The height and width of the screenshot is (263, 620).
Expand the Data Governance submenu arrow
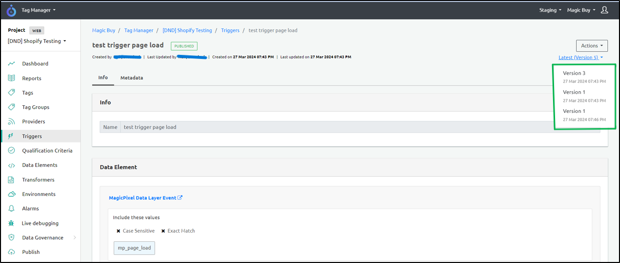(x=75, y=237)
